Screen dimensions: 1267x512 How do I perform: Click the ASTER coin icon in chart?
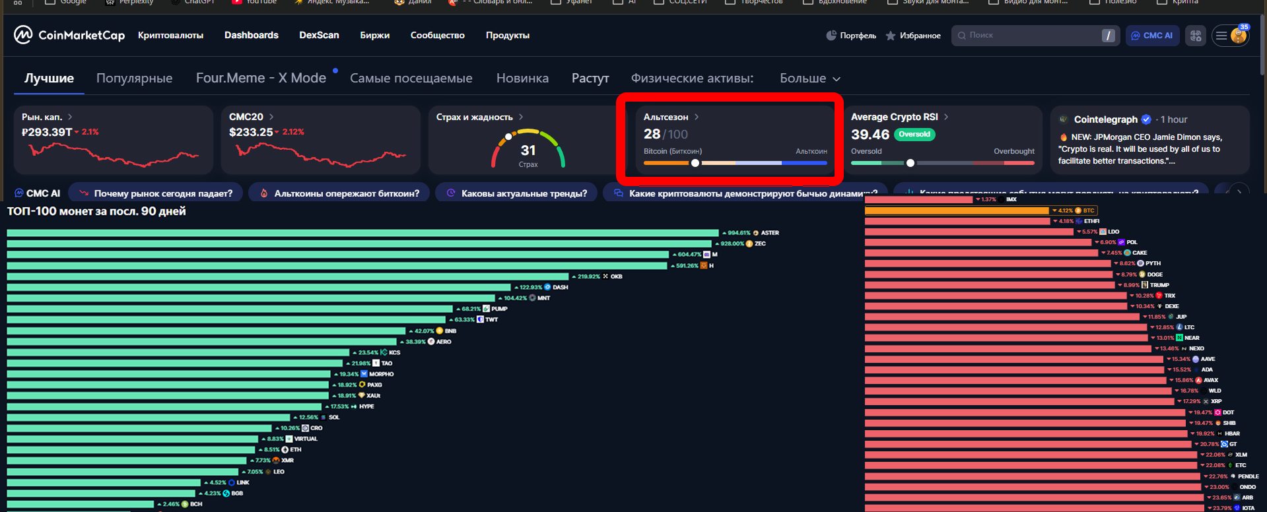[756, 233]
